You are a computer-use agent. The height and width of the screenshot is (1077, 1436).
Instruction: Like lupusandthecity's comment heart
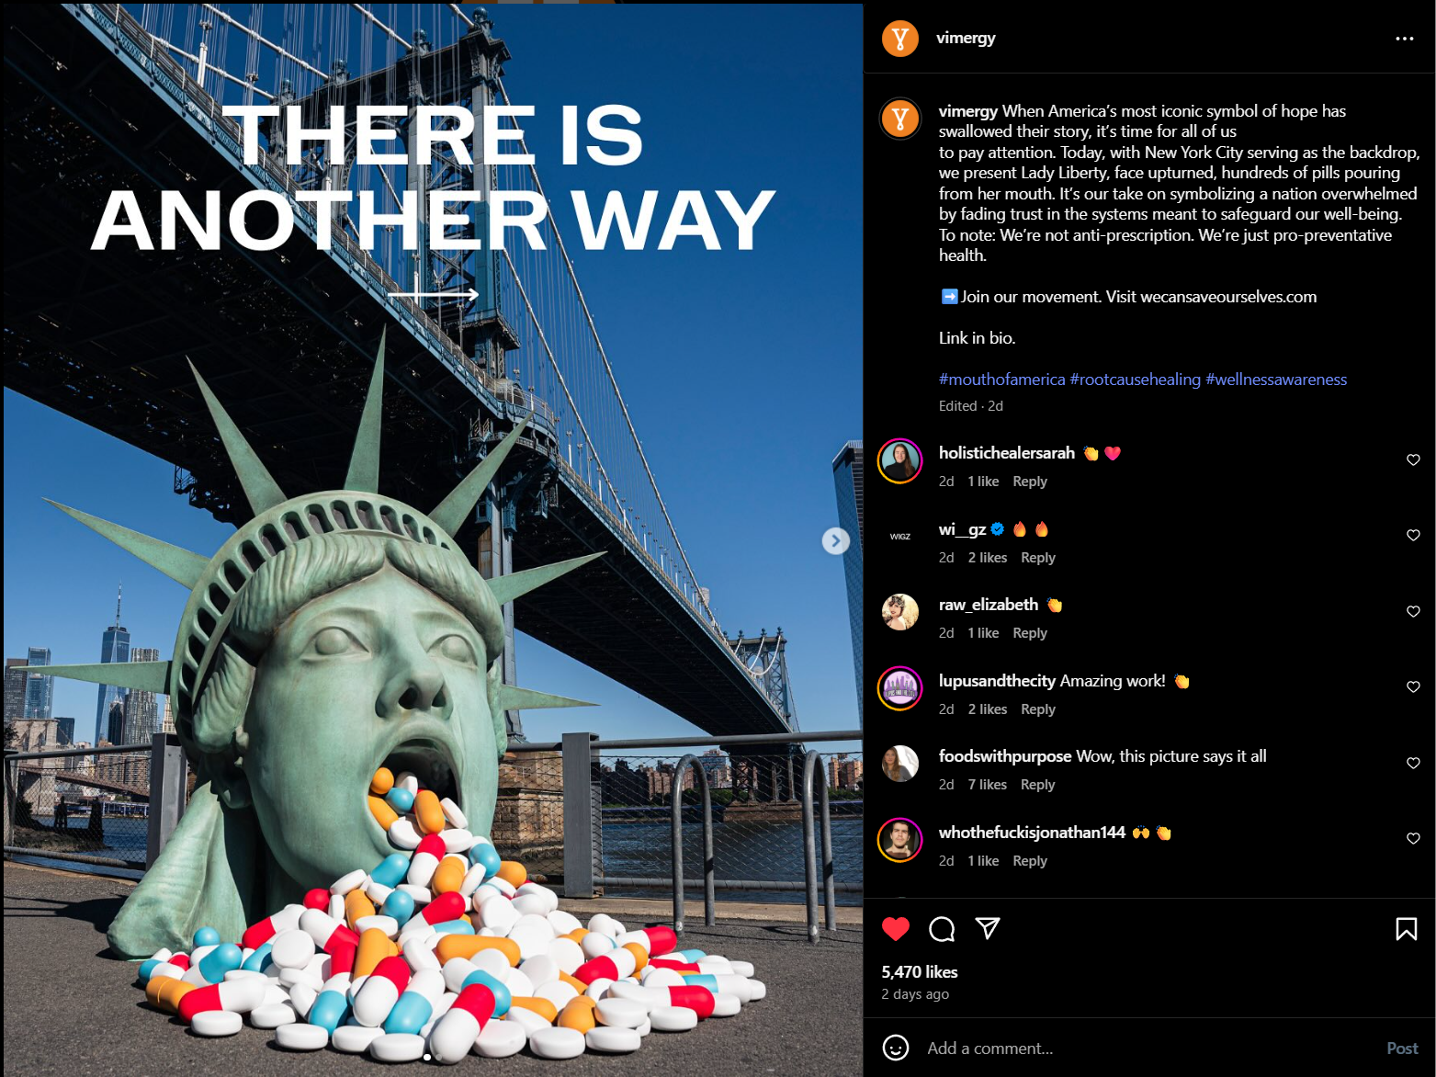click(x=1413, y=686)
